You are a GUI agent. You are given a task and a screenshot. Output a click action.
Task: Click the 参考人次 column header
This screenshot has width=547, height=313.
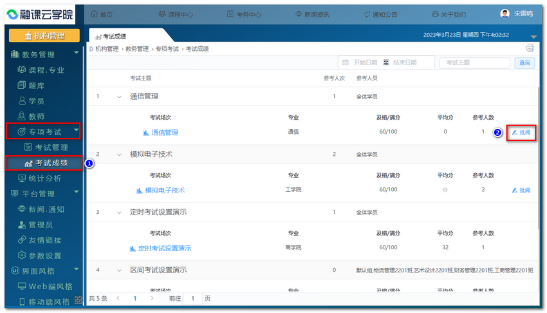click(x=334, y=78)
